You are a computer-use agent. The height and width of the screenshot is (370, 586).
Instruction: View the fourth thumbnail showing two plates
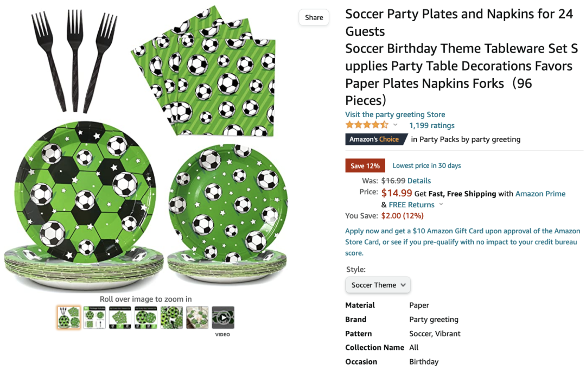point(146,318)
